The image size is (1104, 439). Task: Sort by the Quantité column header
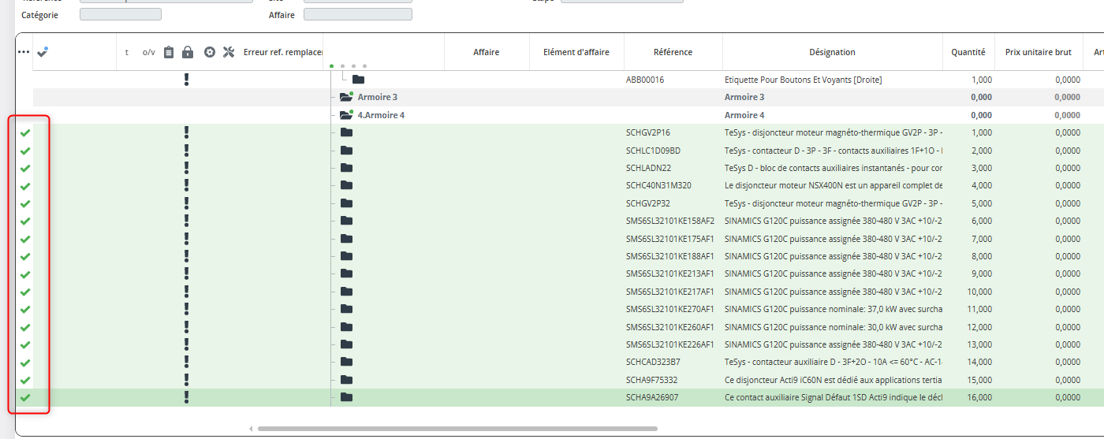(x=968, y=52)
